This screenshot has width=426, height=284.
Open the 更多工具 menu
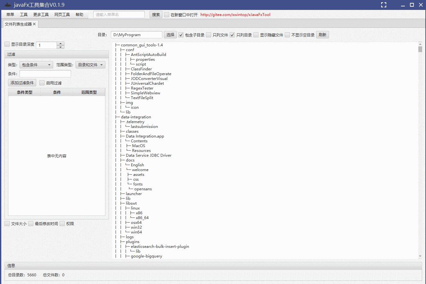[41, 15]
